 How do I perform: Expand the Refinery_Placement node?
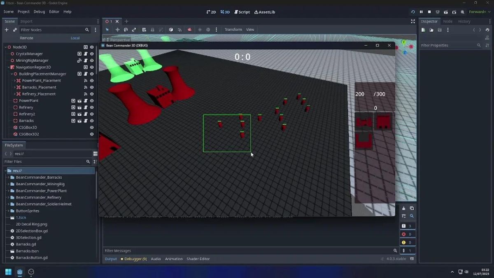(14, 94)
